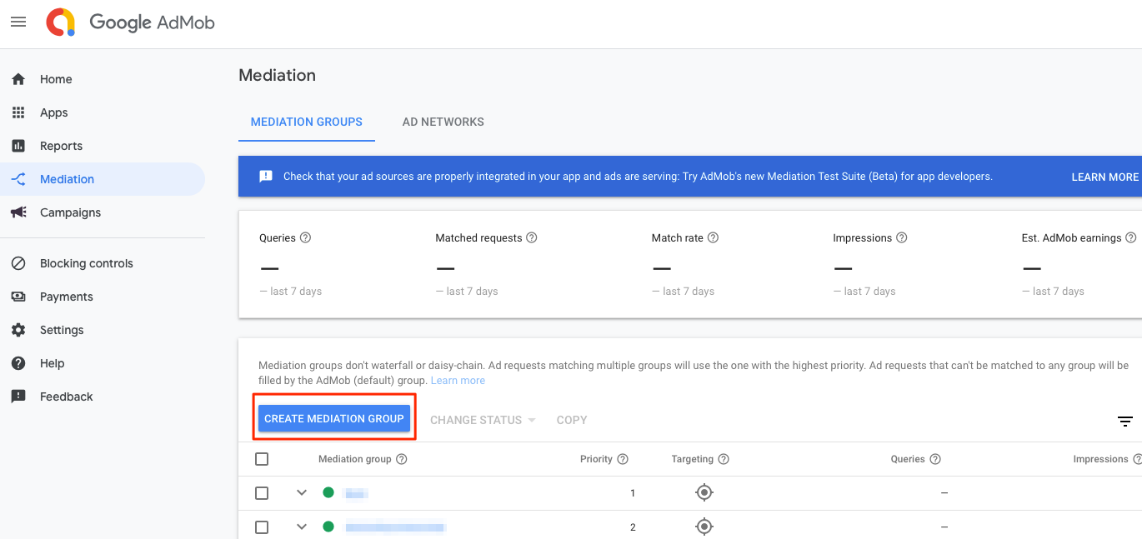
Task: Click help icon beside Priority column
Action: coord(623,459)
